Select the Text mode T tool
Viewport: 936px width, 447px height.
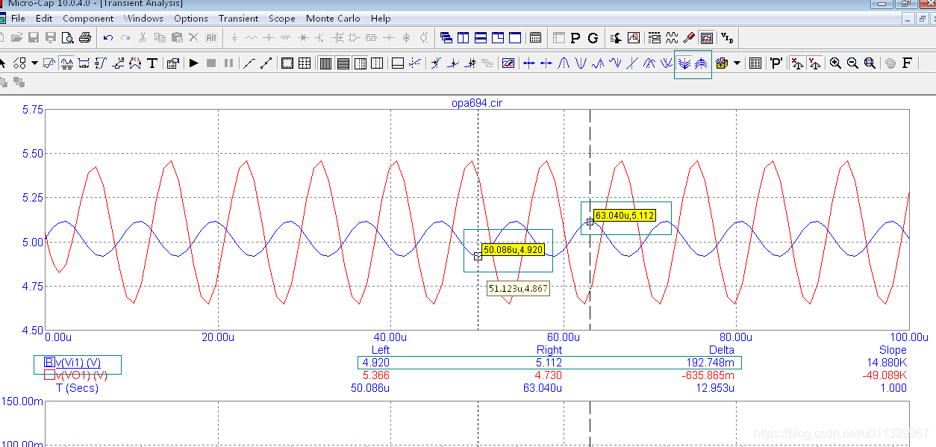pyautogui.click(x=152, y=63)
